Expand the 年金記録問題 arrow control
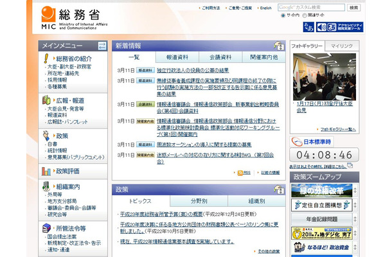 pos(355,219)
